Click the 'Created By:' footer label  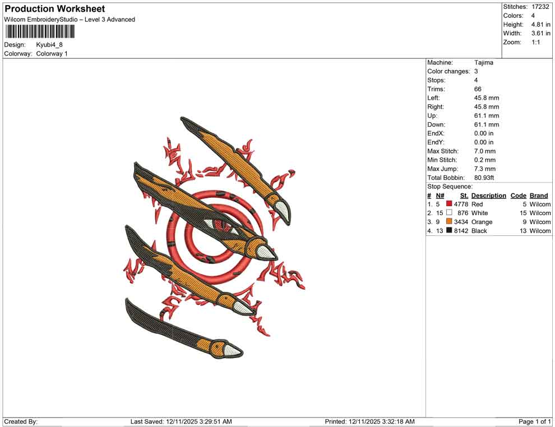click(21, 421)
